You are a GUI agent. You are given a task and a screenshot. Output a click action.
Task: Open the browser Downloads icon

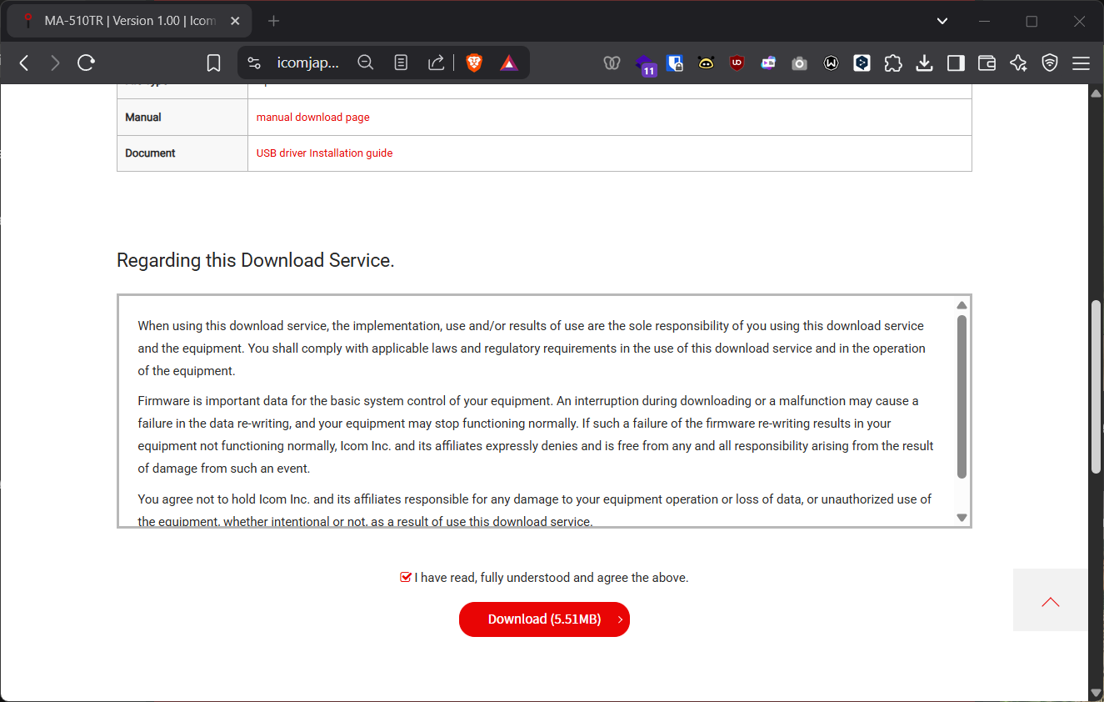[x=924, y=63]
